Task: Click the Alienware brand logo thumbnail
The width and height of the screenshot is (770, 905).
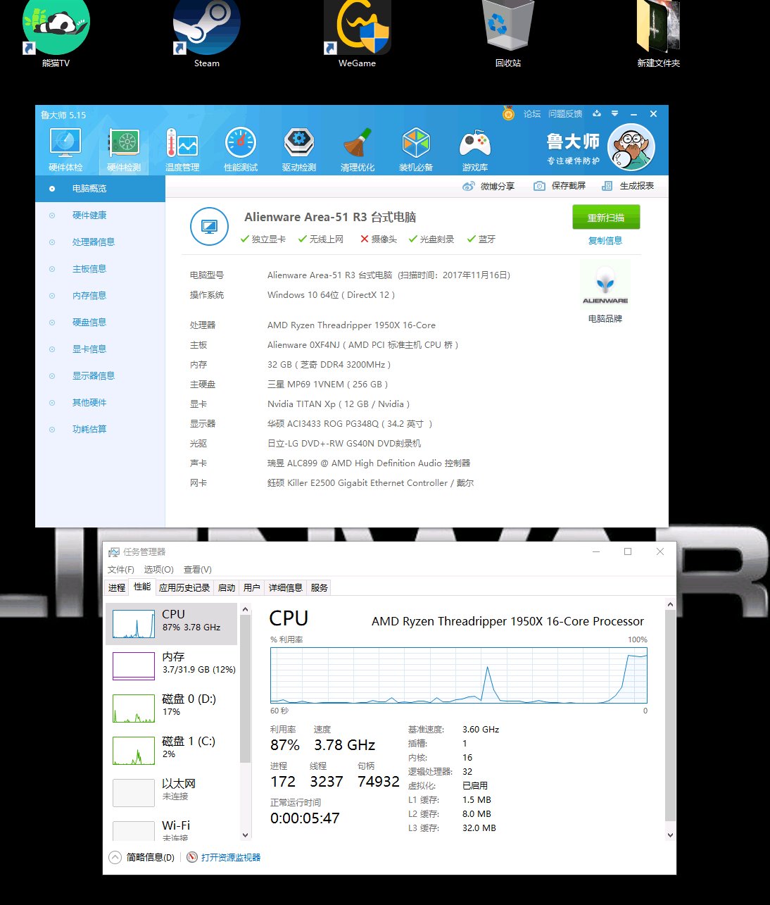Action: pyautogui.click(x=605, y=285)
